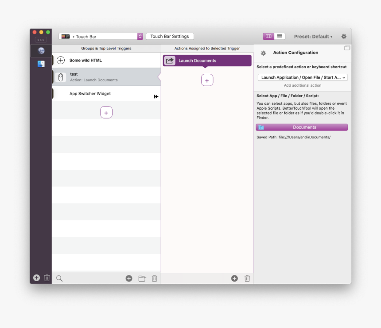Image resolution: width=381 pixels, height=328 pixels.
Task: Open the Launch Application / Open File dropdown
Action: click(303, 77)
